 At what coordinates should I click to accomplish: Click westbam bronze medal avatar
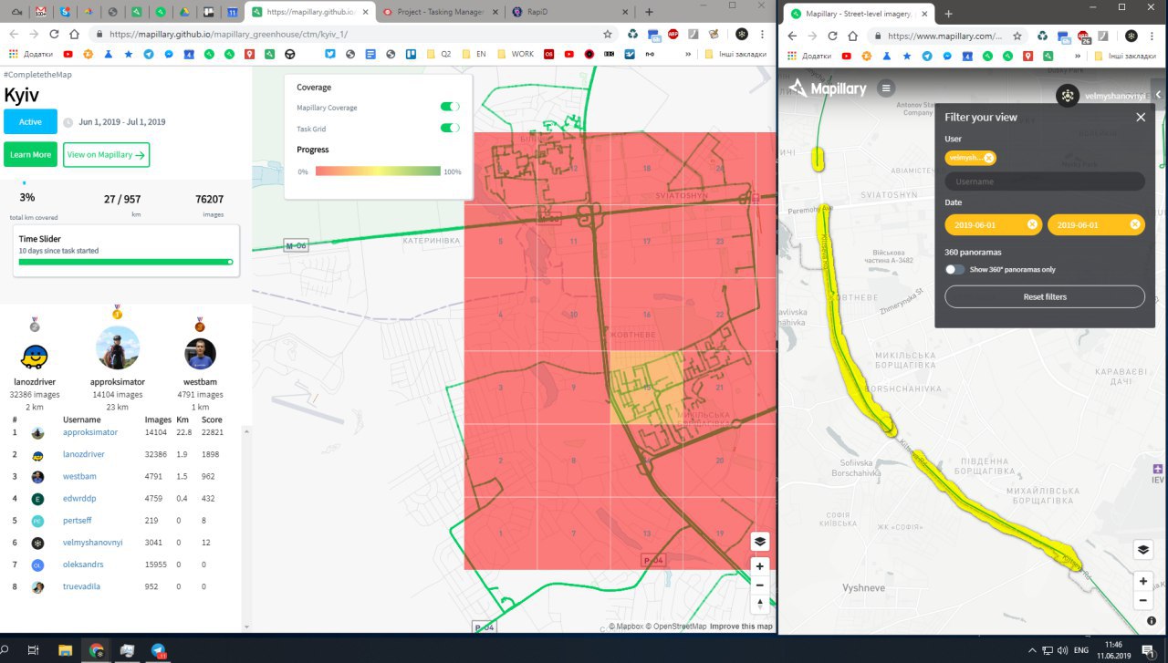[x=200, y=354]
